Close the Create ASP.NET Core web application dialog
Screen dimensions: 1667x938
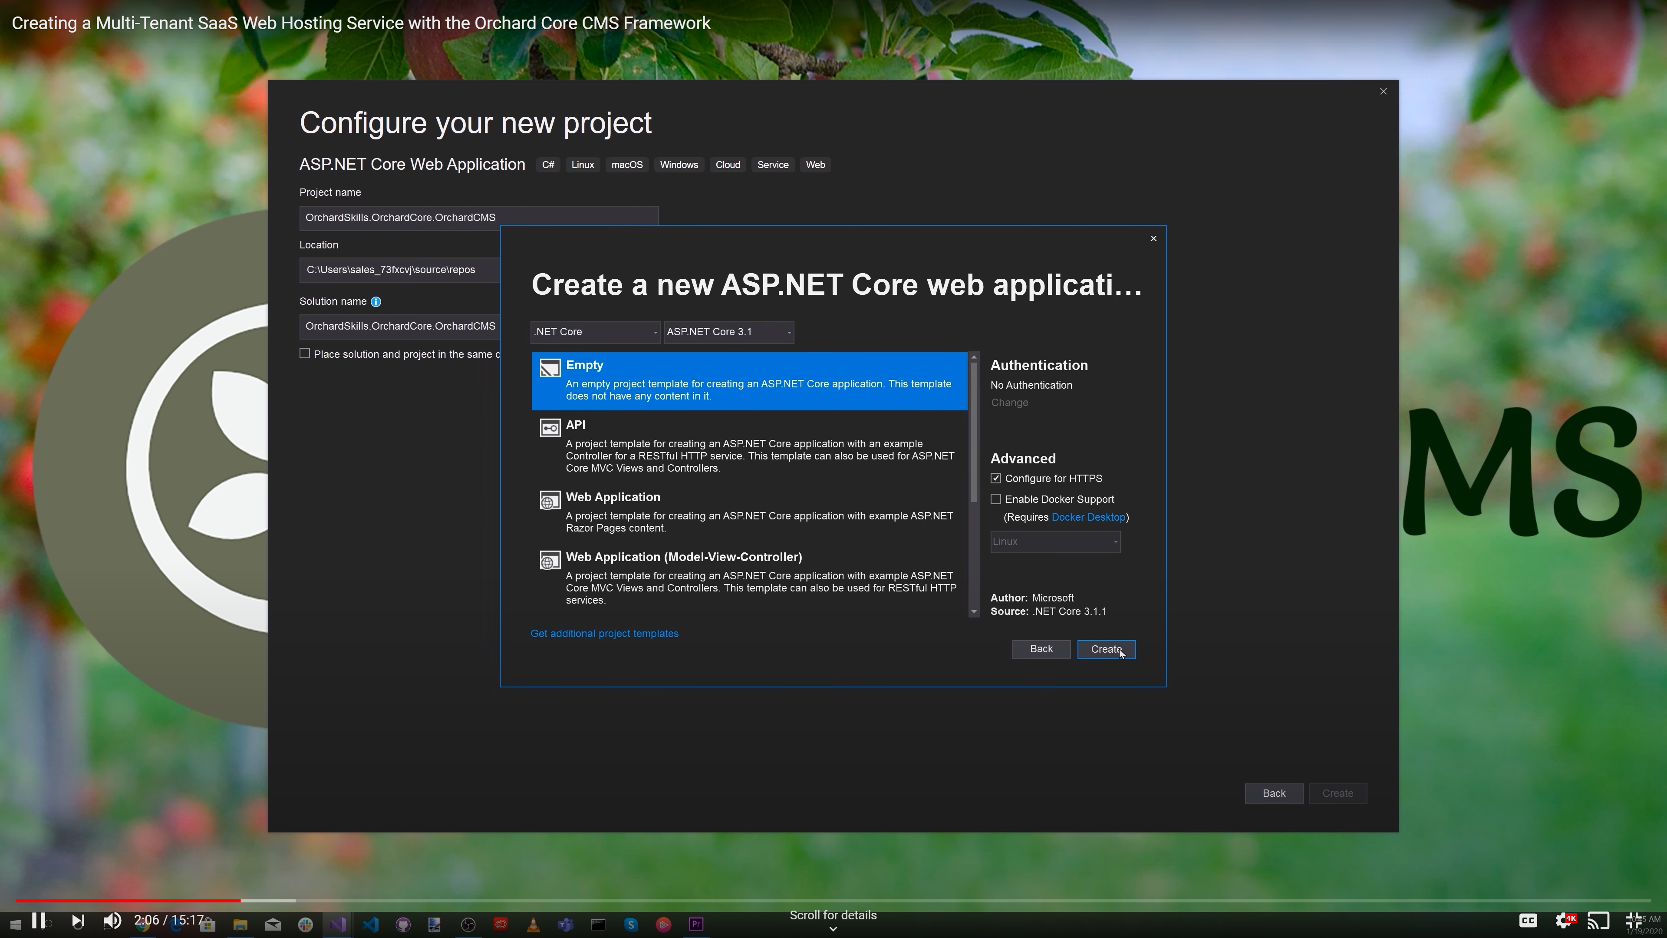pyautogui.click(x=1153, y=238)
